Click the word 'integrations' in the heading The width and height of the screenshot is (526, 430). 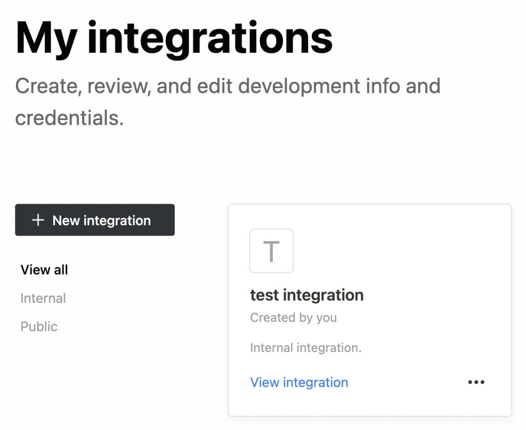210,38
